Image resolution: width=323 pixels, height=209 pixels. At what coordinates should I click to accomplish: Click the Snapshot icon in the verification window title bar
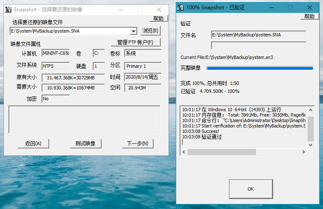point(181,7)
